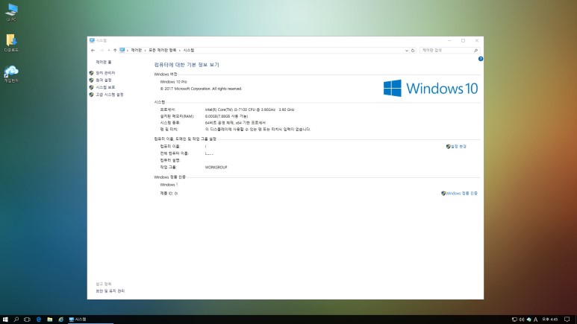Open the Windows Start menu
The height and width of the screenshot is (324, 577).
click(x=5, y=320)
